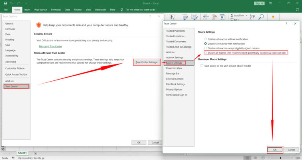Screen dimensions: 302x160
Task: Switch to the Review ribbon tab
Action: [78, 10]
